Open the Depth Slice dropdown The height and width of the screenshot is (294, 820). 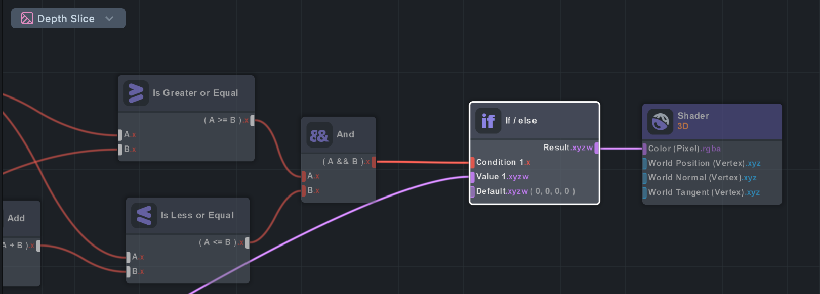pos(68,18)
